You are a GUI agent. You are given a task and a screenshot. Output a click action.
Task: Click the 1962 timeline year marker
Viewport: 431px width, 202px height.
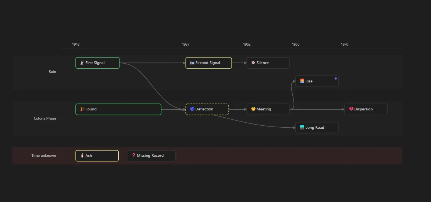(x=247, y=44)
